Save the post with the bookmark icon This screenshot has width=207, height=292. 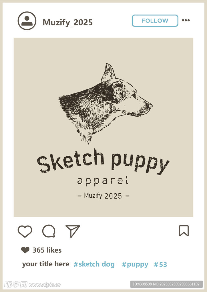[184, 230]
